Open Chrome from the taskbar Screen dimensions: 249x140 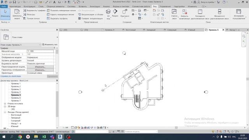pos(20,137)
